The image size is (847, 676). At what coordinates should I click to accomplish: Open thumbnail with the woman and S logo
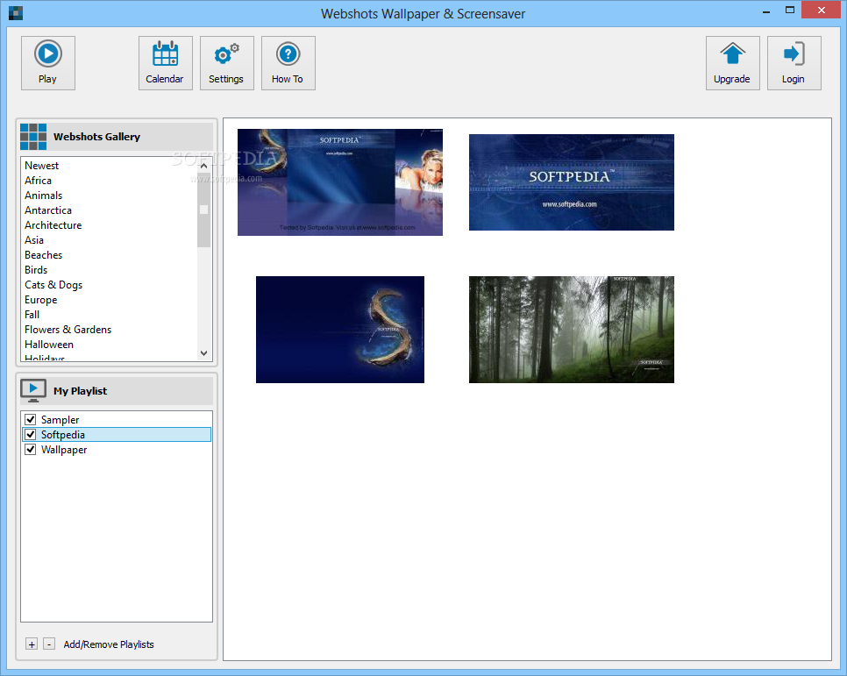point(340,182)
